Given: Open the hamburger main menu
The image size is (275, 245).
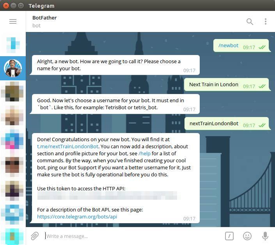Looking at the screenshot, I should click(x=13, y=21).
